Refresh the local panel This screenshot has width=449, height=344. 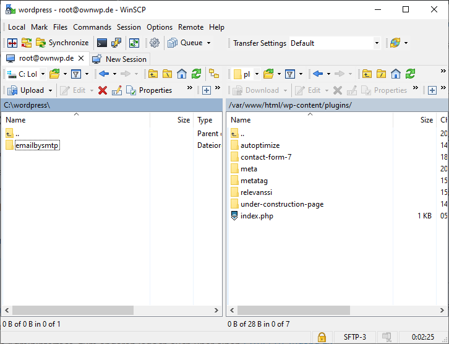coord(196,74)
